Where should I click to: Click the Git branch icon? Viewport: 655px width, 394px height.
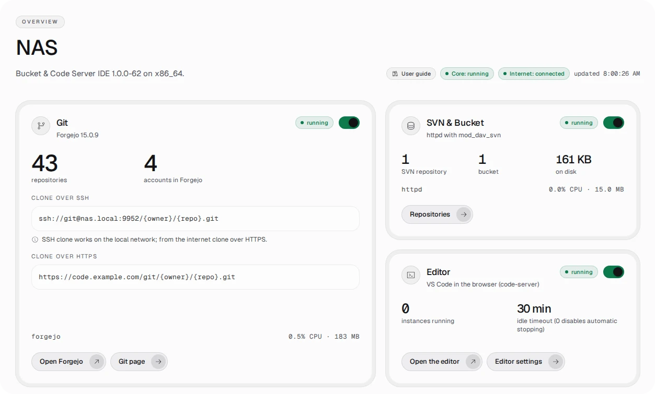(41, 126)
